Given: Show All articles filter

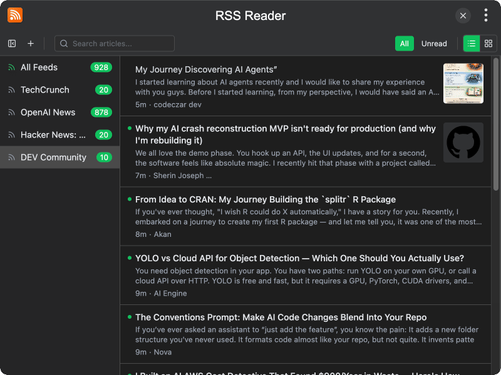Looking at the screenshot, I should [405, 44].
